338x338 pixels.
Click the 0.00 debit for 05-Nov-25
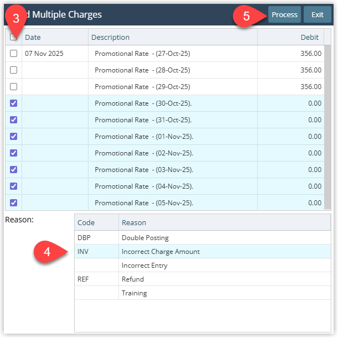click(315, 202)
